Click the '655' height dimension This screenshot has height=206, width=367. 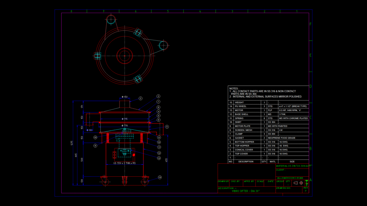[166, 160]
